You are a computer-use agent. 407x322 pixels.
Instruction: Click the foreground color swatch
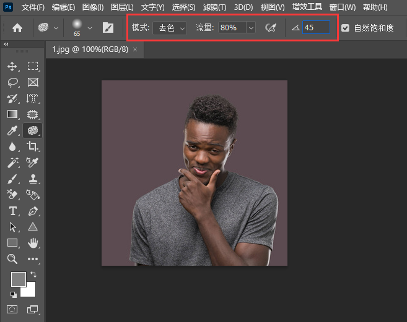pyautogui.click(x=18, y=279)
